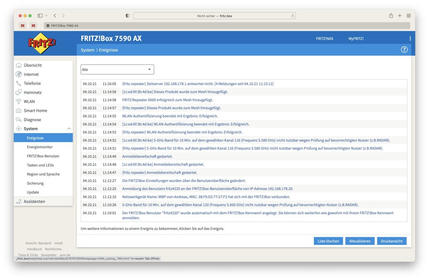Open second pinned XX tab

click(33, 26)
